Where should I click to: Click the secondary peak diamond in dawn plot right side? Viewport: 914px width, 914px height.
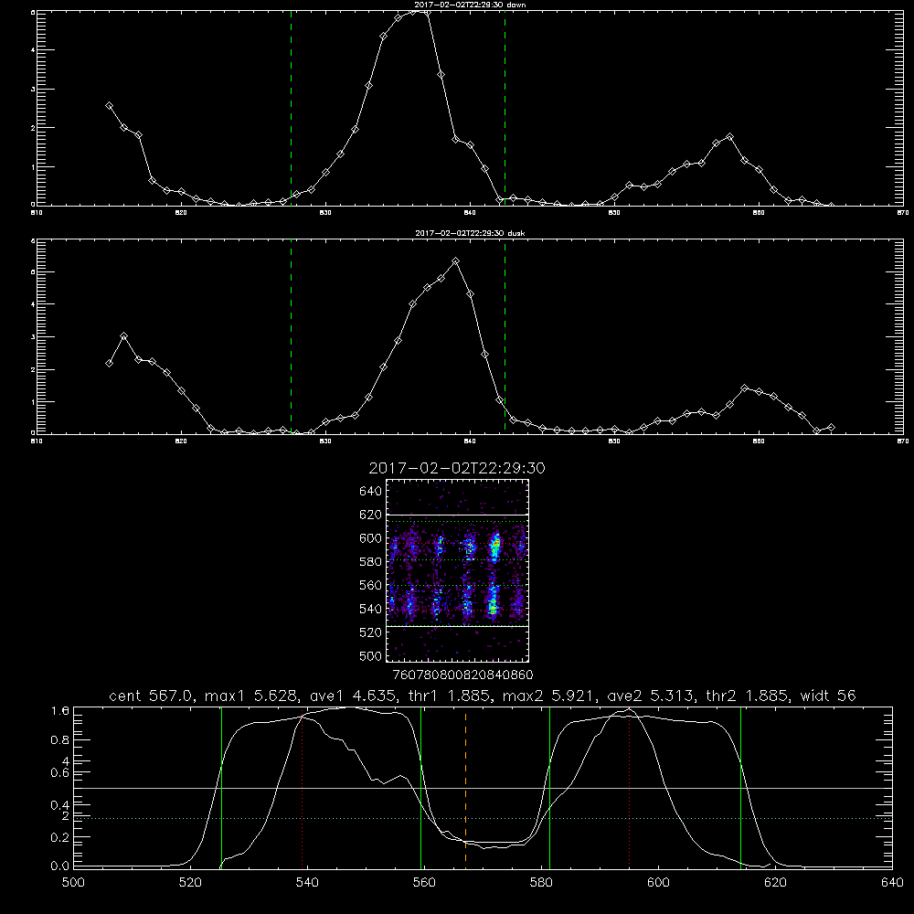729,137
